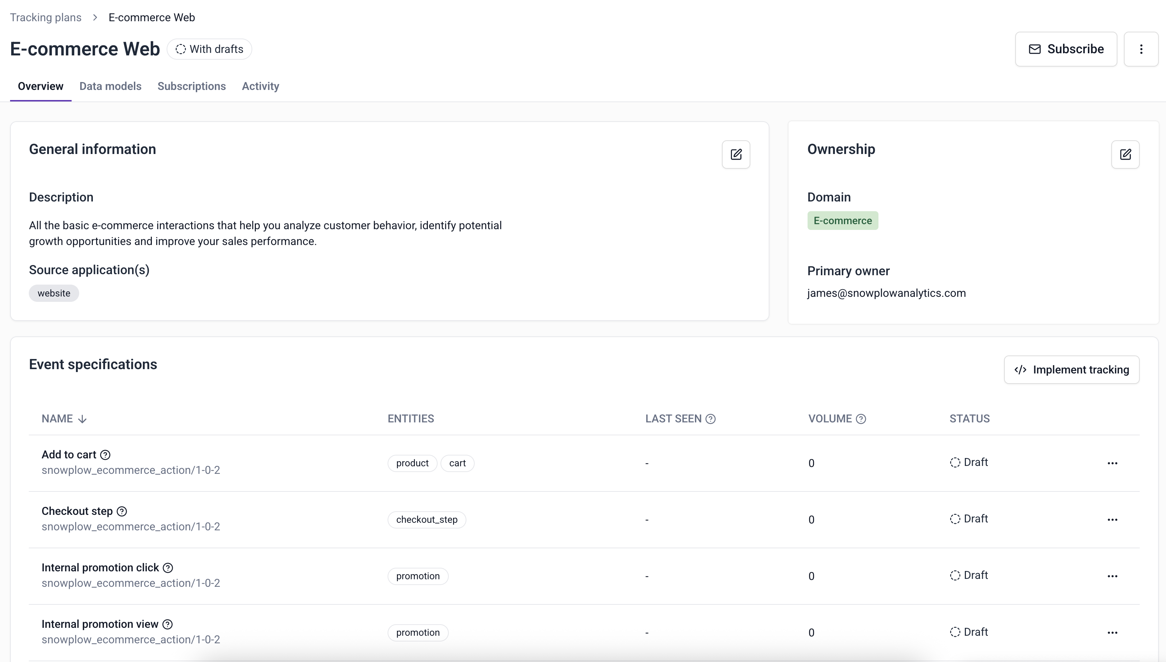Screen dimensions: 1166x662
Task: Click Last Seen column info icon
Action: coord(710,419)
